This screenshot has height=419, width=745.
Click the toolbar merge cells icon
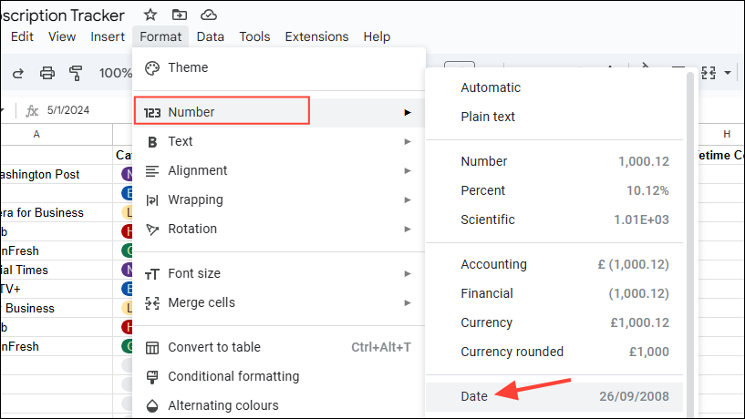point(709,73)
